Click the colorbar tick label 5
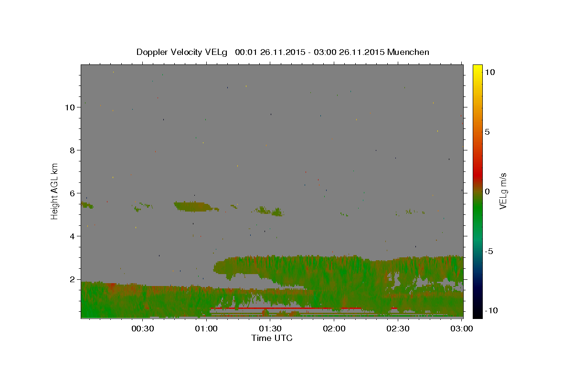The width and height of the screenshot is (573, 382). pyautogui.click(x=487, y=132)
